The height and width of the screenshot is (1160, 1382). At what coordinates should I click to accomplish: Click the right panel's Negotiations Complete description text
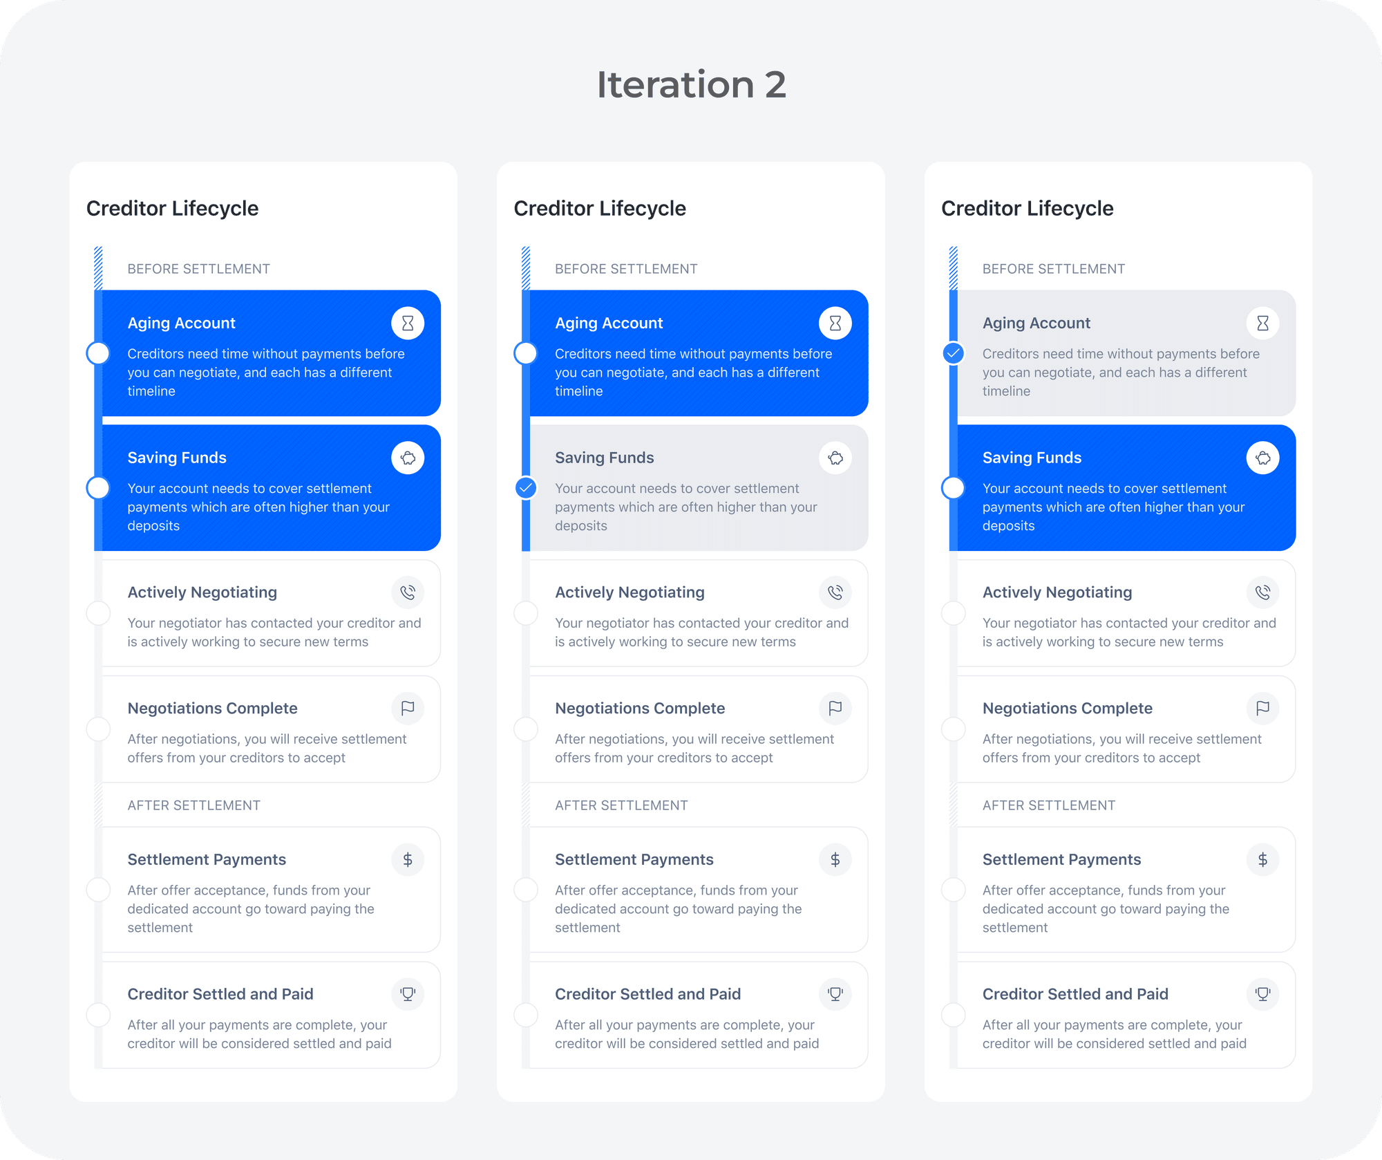(x=1122, y=748)
